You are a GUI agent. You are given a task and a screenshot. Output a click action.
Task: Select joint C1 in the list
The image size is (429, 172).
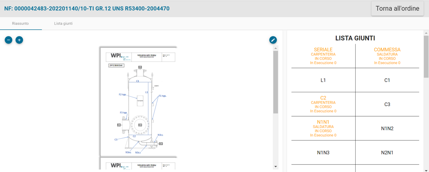(387, 80)
